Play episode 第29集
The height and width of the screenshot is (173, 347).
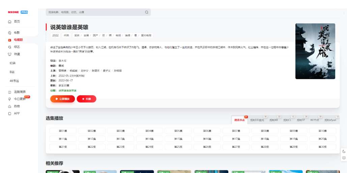(294, 147)
